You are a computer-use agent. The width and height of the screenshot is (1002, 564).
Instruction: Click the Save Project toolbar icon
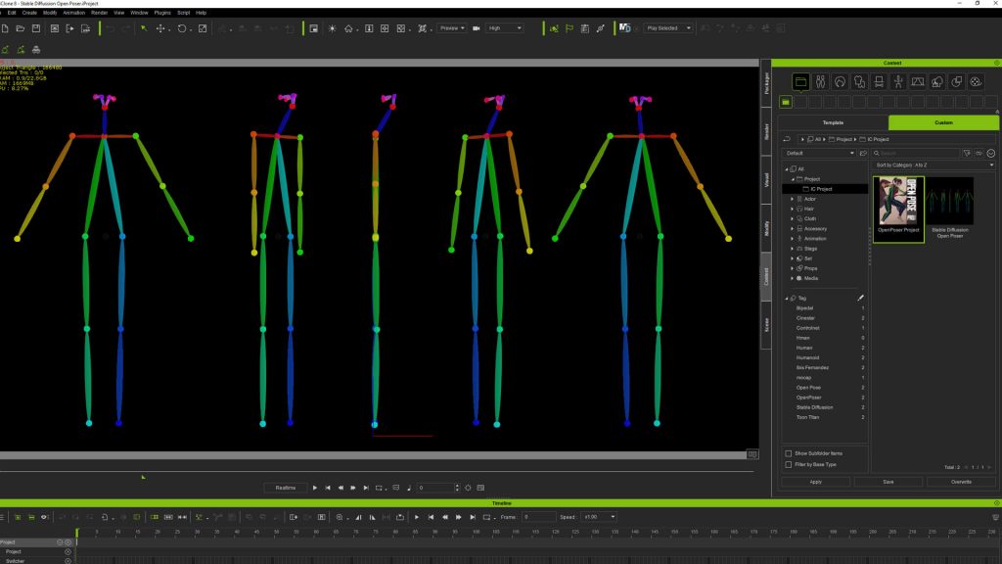click(x=34, y=28)
